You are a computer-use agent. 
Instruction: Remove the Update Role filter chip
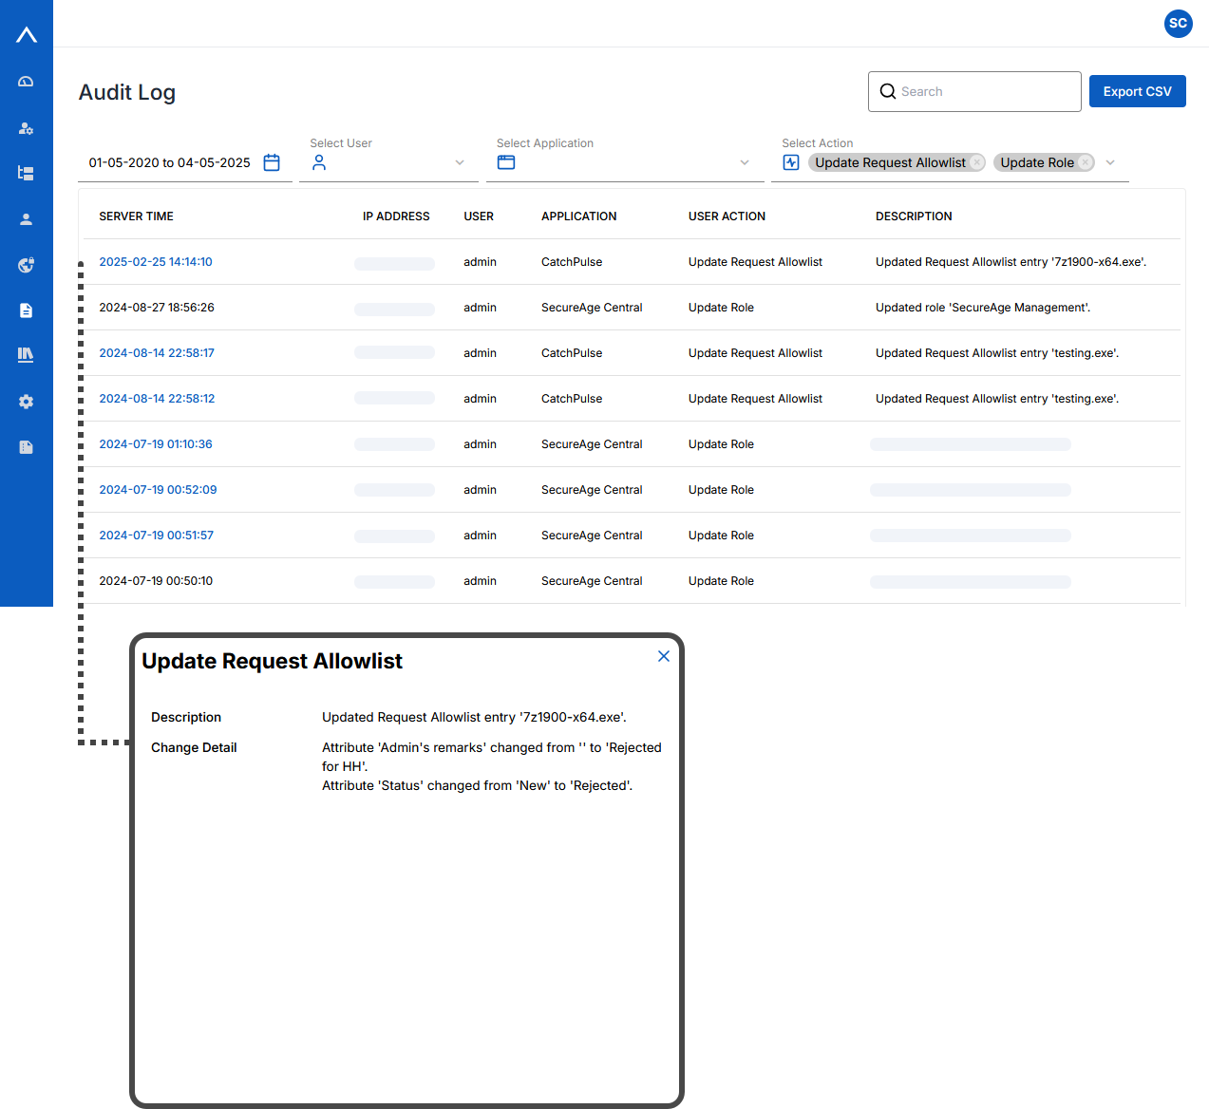click(x=1085, y=162)
